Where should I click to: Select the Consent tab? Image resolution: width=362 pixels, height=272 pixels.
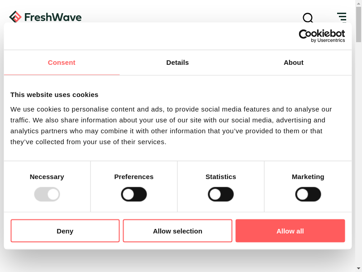click(62, 63)
